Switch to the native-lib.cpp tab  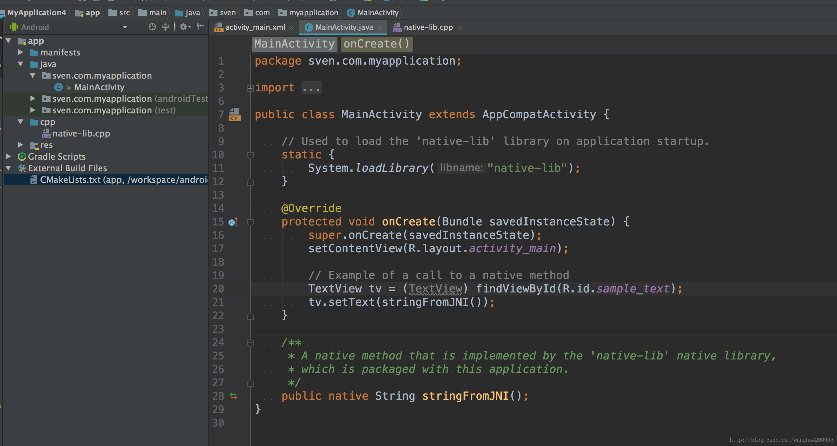(428, 27)
